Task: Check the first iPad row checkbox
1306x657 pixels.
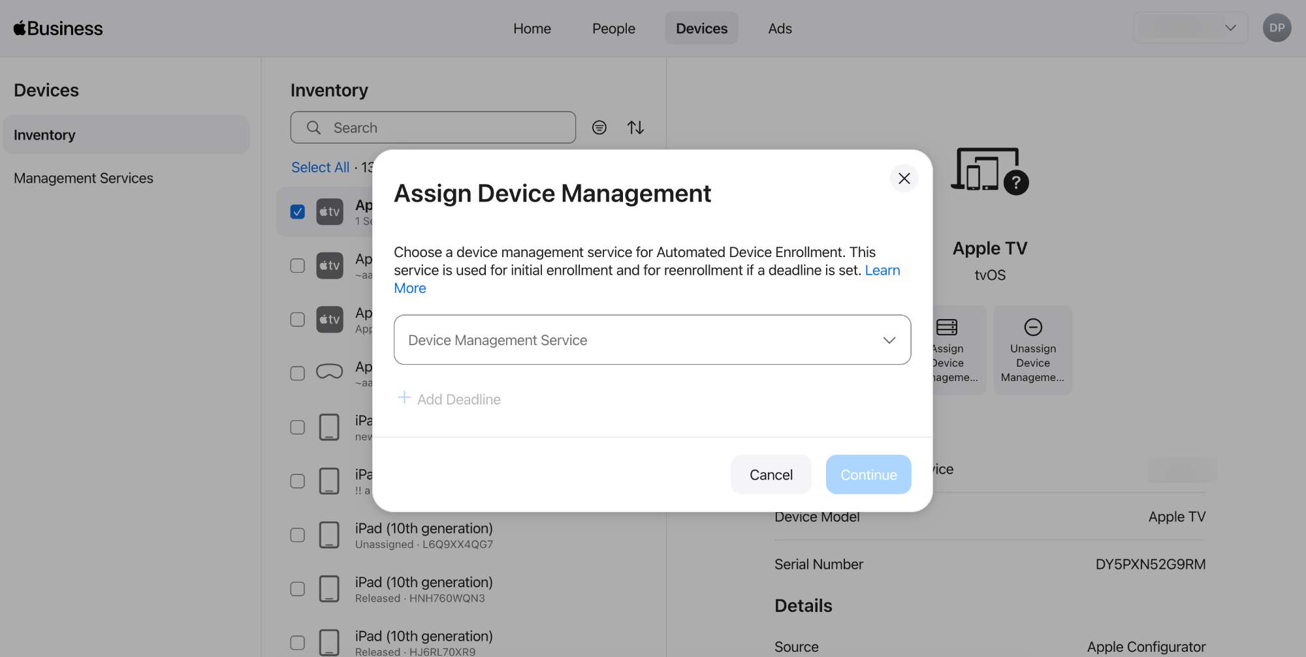Action: pyautogui.click(x=297, y=427)
